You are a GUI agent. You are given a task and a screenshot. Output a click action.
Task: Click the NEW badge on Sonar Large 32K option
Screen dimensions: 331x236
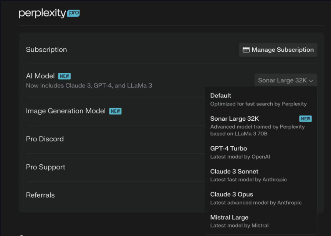click(x=306, y=119)
